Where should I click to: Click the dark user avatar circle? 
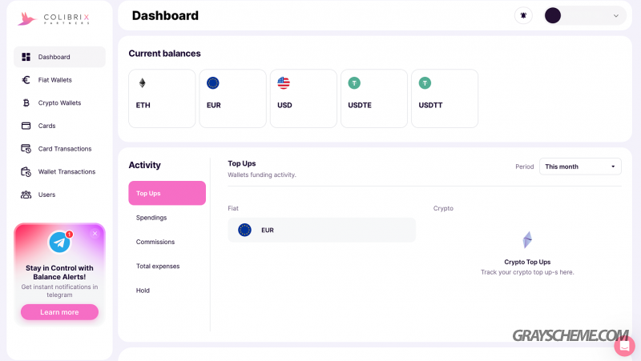pyautogui.click(x=553, y=16)
